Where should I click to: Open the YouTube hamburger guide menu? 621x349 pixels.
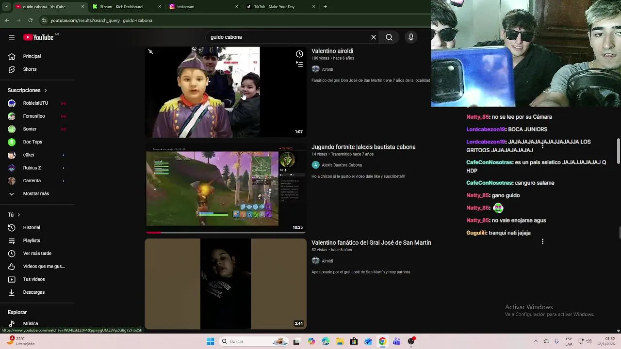(x=12, y=37)
